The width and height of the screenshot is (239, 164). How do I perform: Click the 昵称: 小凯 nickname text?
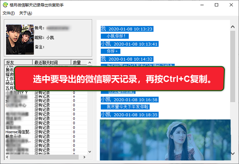44,38
